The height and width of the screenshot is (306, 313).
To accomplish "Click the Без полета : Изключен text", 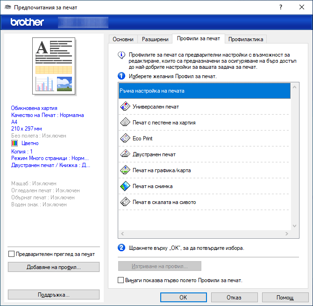I will pos(38,136).
